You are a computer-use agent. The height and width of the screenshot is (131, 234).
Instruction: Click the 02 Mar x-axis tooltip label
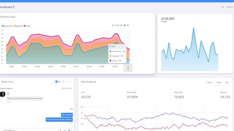coord(128,68)
